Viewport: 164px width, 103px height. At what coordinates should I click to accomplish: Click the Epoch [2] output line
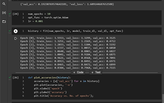pyautogui.click(x=68, y=45)
